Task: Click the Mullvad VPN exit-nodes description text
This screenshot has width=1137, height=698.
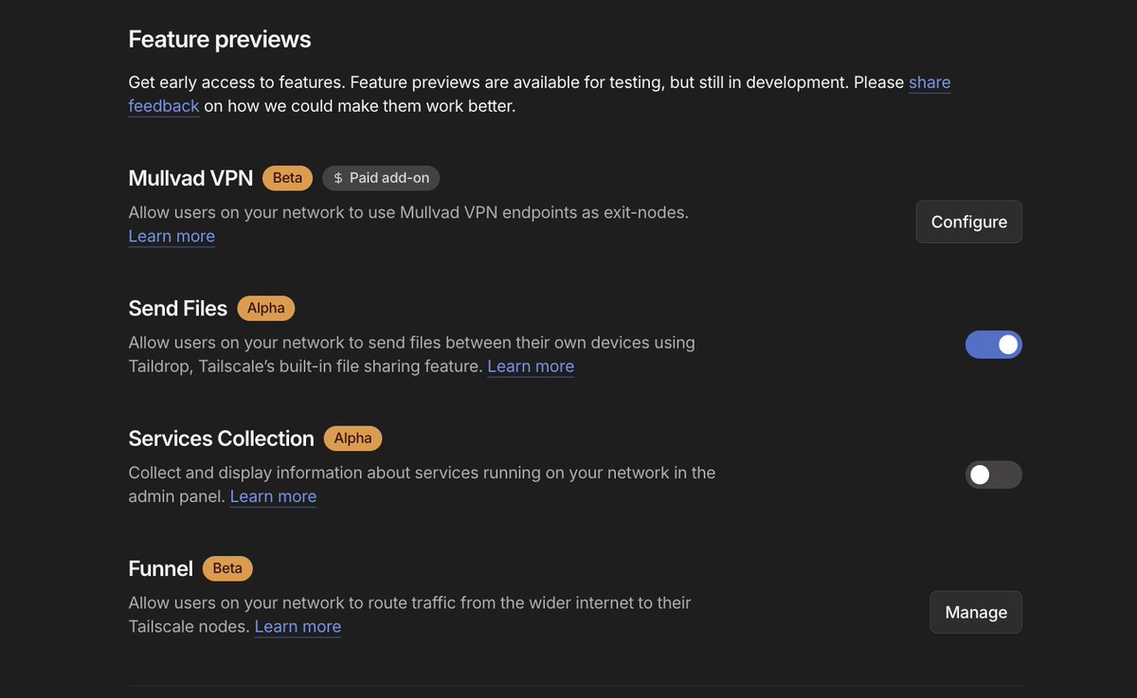Action: tap(408, 212)
